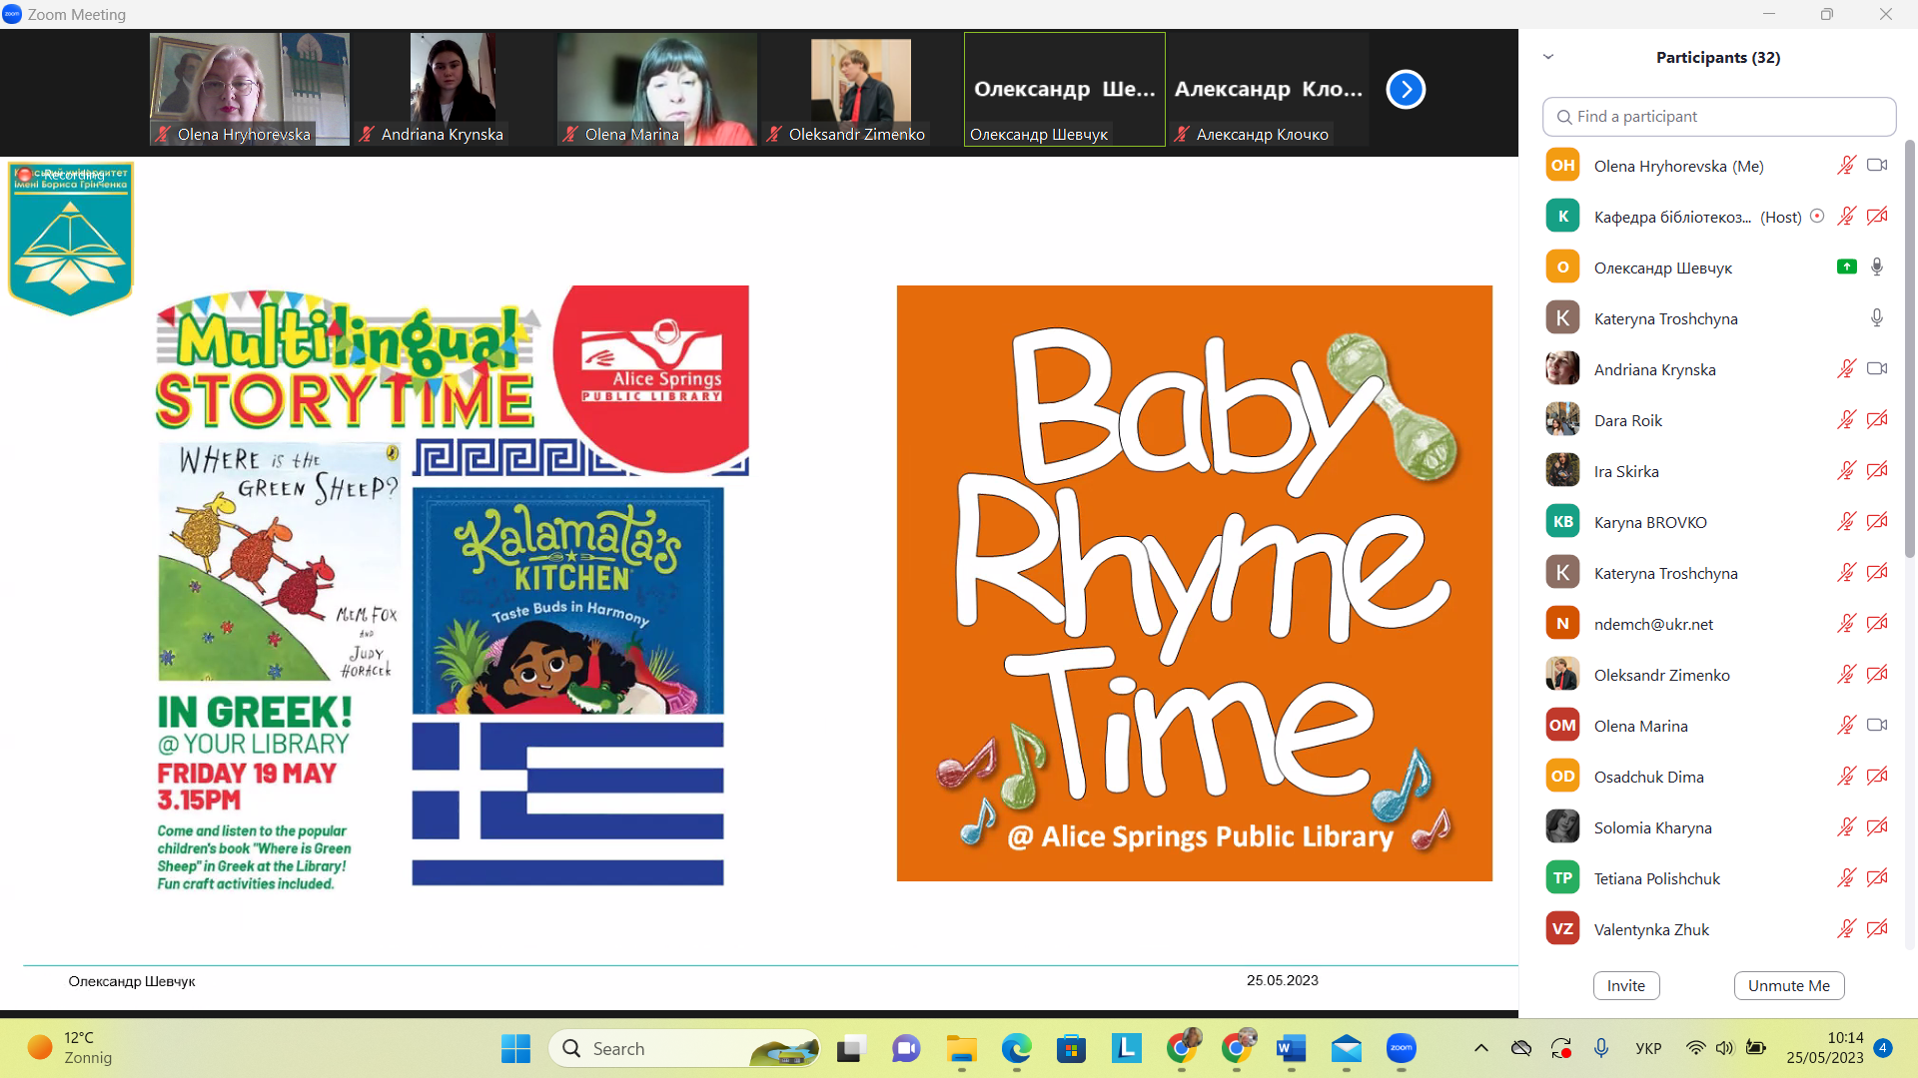Screen dimensions: 1918x1078
Task: Open Zoom from the Windows taskbar
Action: pyautogui.click(x=1401, y=1048)
